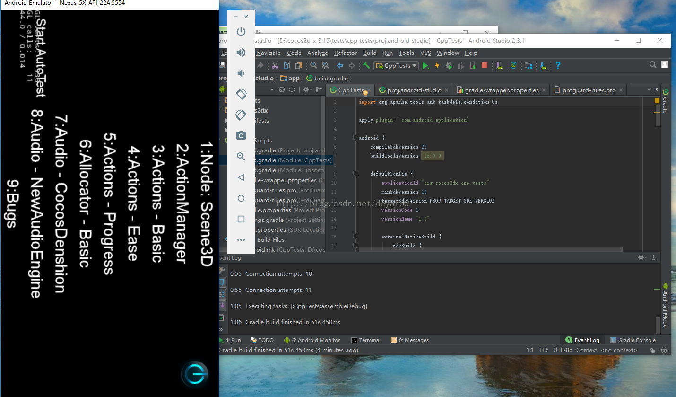Close the proj.android-studio editor tab
The width and height of the screenshot is (676, 397).
(447, 90)
